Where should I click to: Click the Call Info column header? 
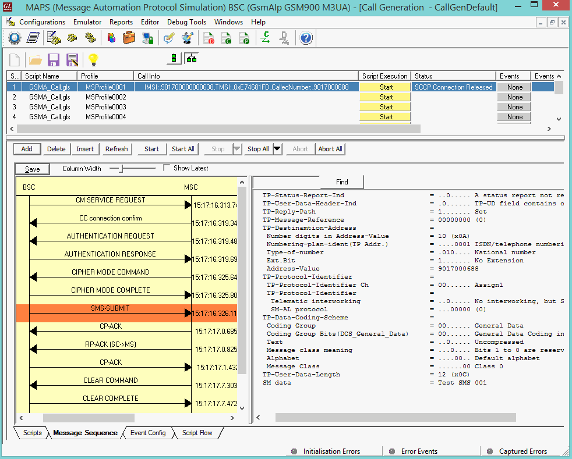[246, 76]
